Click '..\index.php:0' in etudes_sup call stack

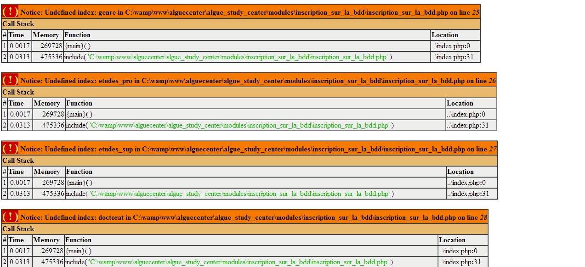(x=466, y=183)
